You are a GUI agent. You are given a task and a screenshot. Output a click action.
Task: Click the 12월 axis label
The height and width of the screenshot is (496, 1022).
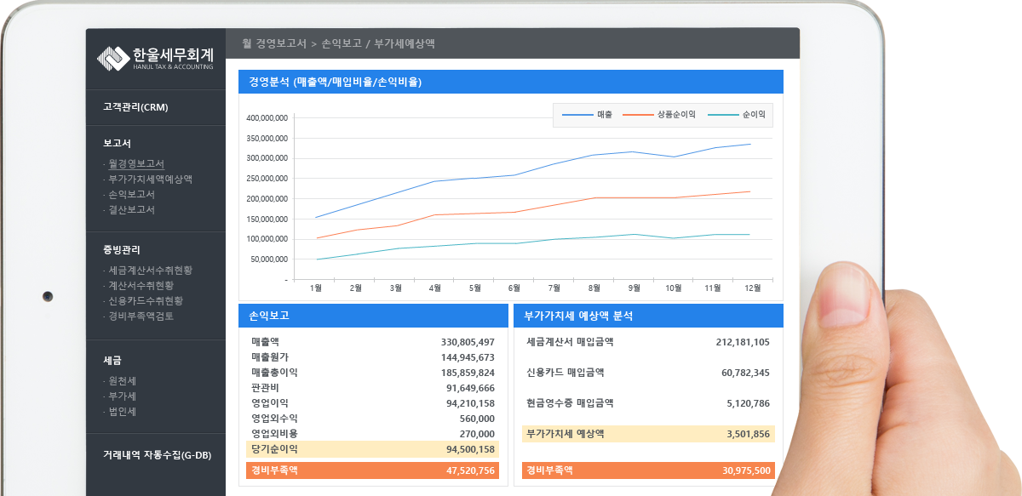click(x=753, y=288)
